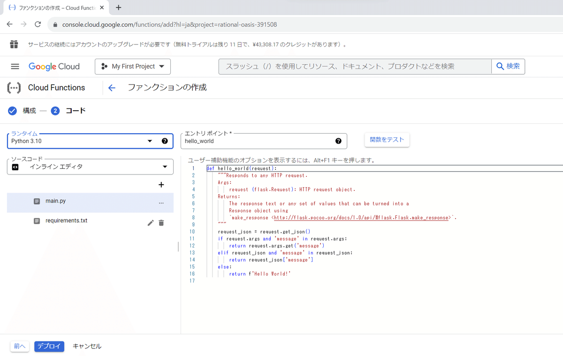Image resolution: width=563 pixels, height=356 pixels.
Task: Select the main.py file
Action: click(90, 203)
